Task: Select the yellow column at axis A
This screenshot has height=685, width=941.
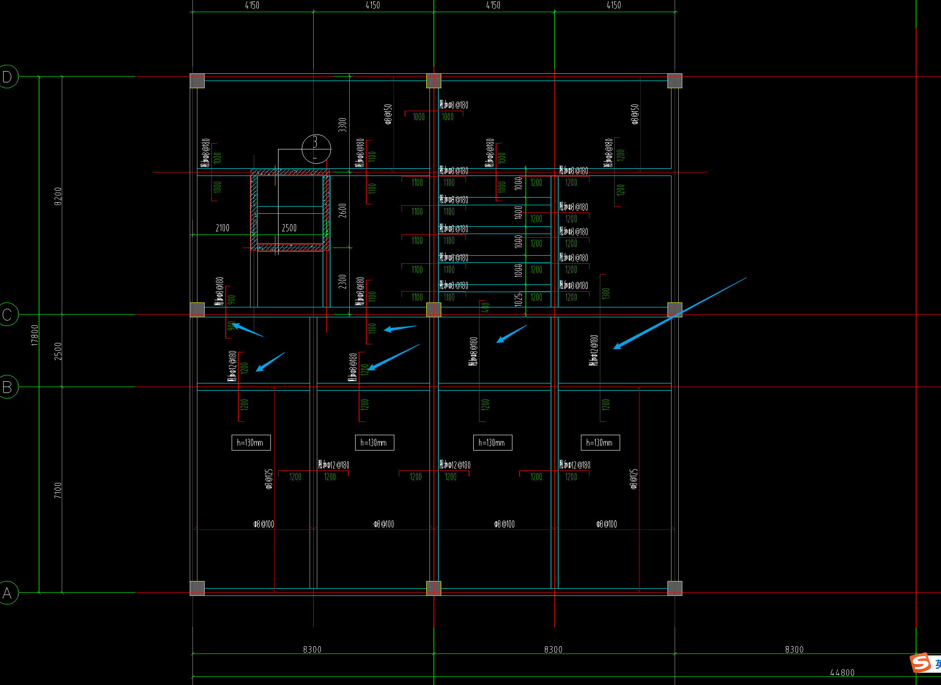Action: pyautogui.click(x=434, y=588)
